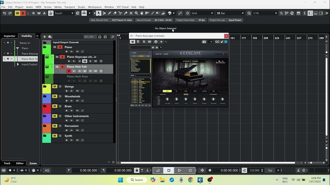330x185 pixels.
Task: Activate the Keyscape plugin power button
Action: [x=133, y=42]
